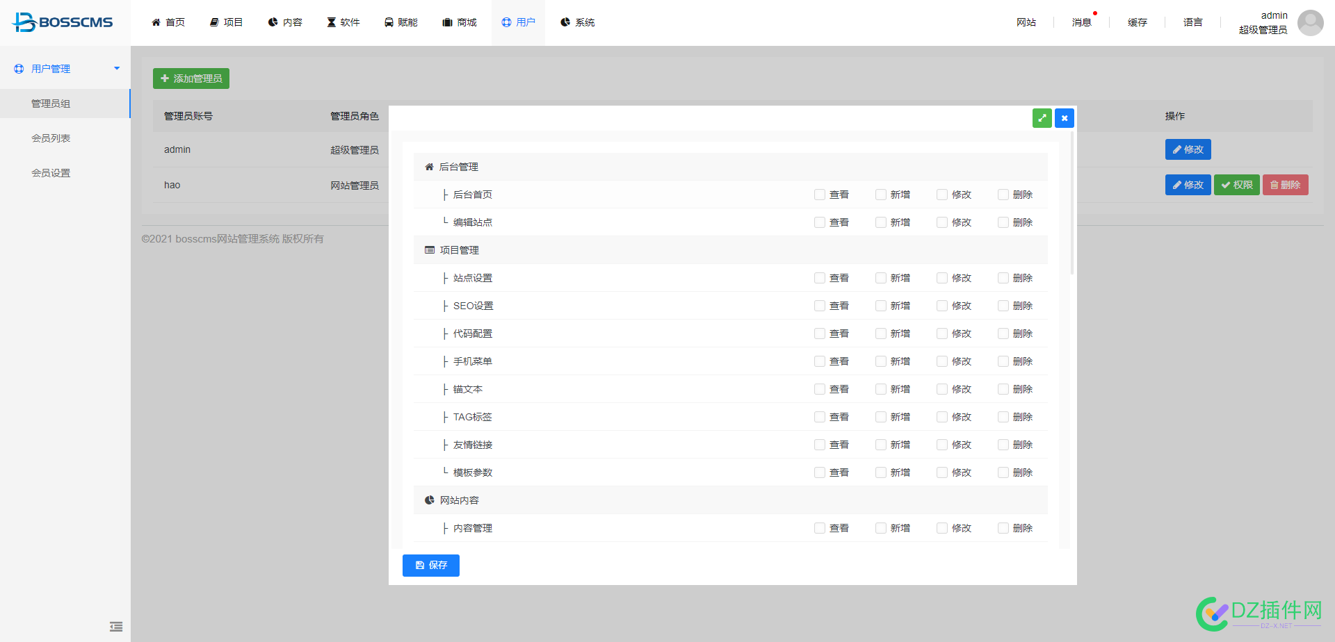
Task: Check 修改 for 手机菜单
Action: click(942, 361)
